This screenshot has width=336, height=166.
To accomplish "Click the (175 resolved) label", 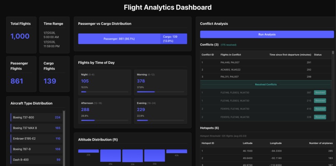I will [228, 45].
